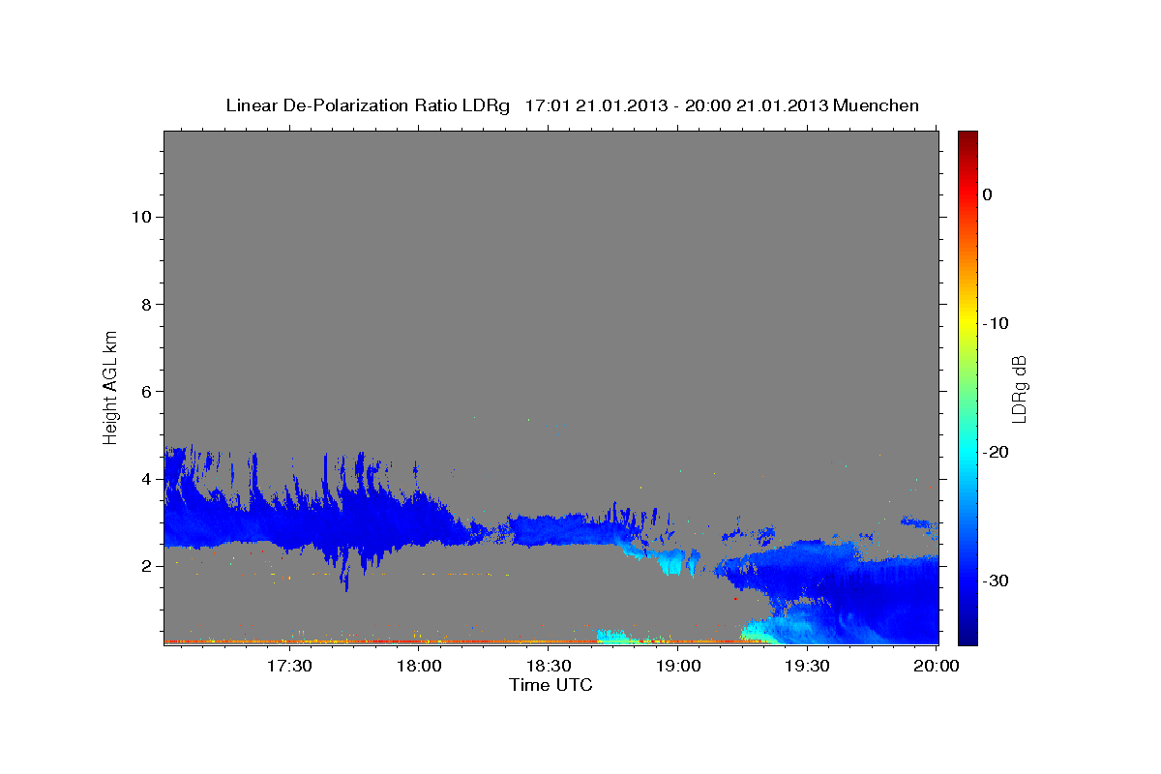Click the cyan fall streaks near 19:00

point(671,561)
